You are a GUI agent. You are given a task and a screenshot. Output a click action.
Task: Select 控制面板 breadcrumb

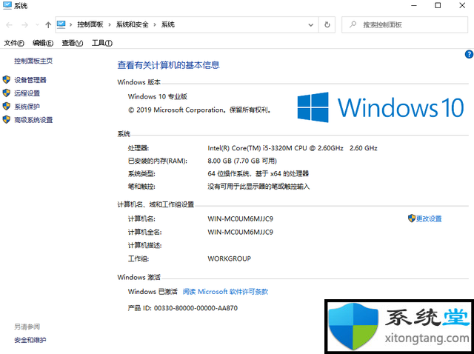pyautogui.click(x=90, y=24)
